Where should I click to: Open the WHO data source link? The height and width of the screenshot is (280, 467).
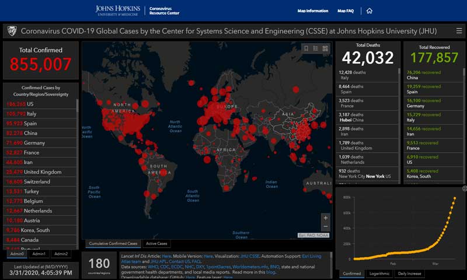tap(153, 267)
